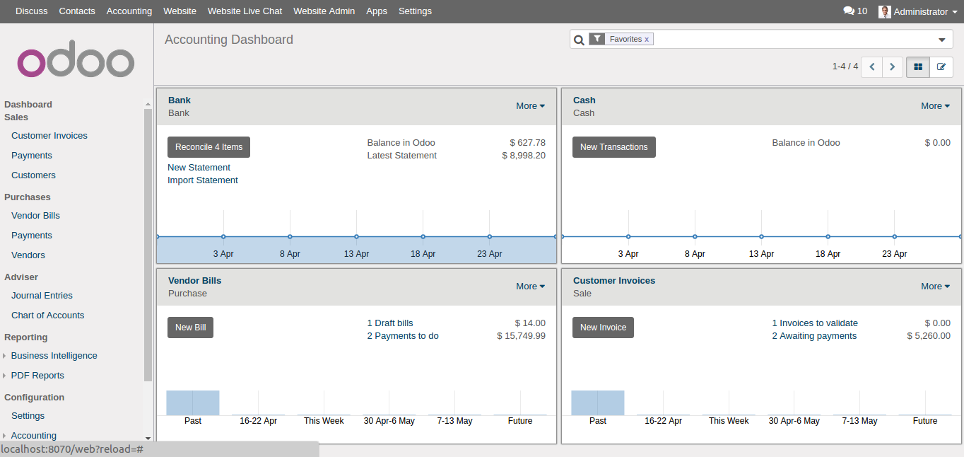
Task: Remove the Favorites filter tag
Action: [647, 40]
